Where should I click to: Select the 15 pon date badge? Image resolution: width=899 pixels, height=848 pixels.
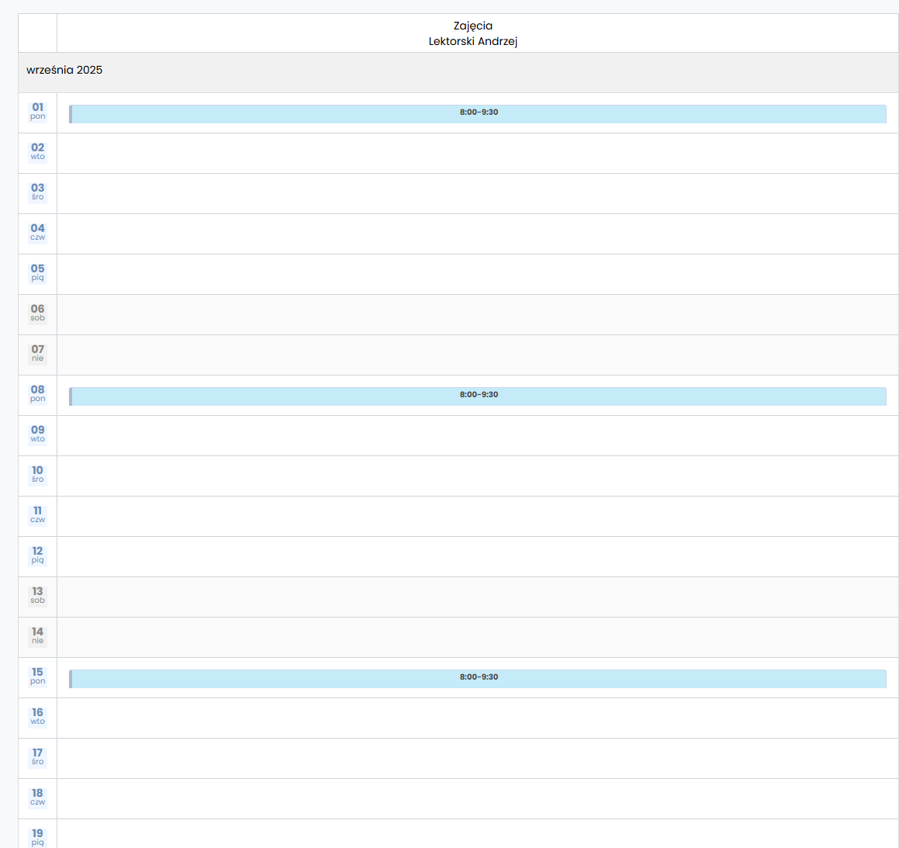(x=37, y=677)
